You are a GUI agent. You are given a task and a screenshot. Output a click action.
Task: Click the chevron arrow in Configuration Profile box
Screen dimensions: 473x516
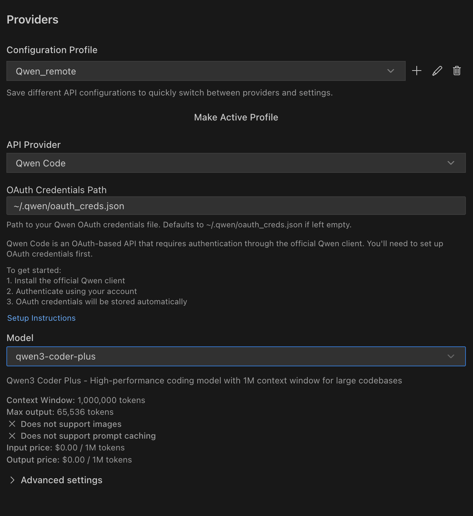391,71
